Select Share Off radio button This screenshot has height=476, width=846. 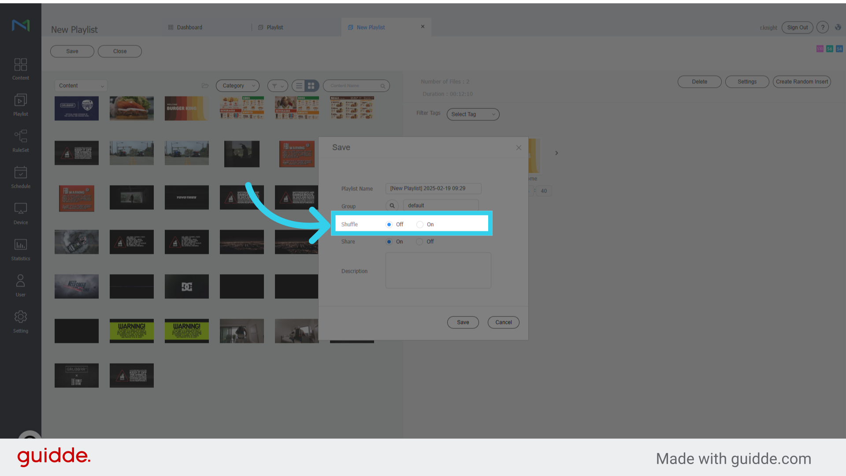pos(419,242)
